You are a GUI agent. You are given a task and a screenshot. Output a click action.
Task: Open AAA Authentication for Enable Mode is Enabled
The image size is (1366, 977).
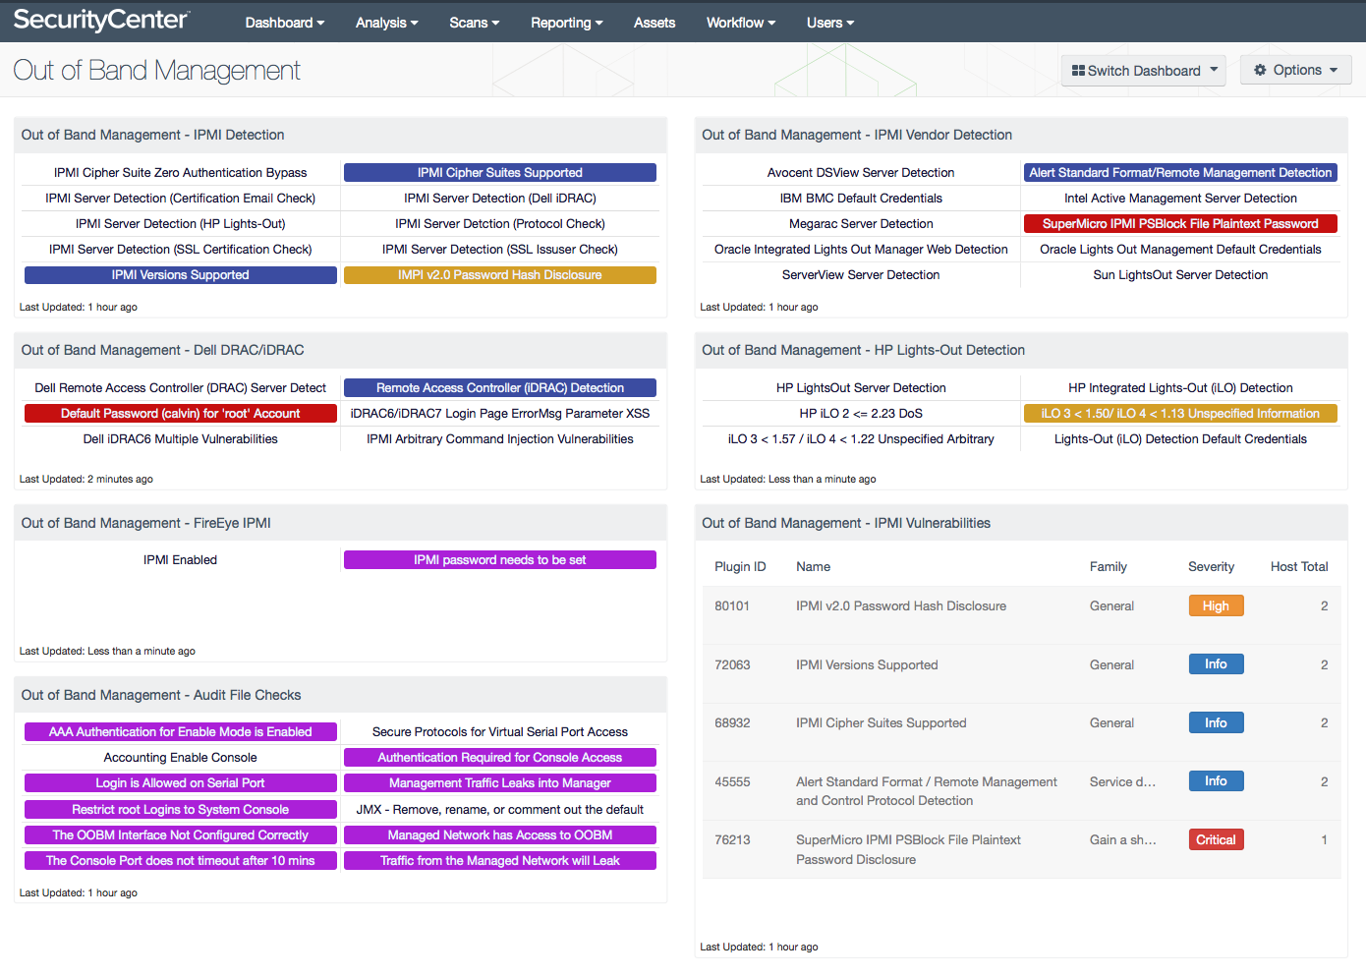click(x=181, y=732)
